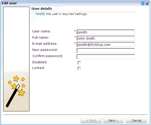Close the Edit user dialog
This screenshot has width=151, height=125.
click(x=147, y=3)
